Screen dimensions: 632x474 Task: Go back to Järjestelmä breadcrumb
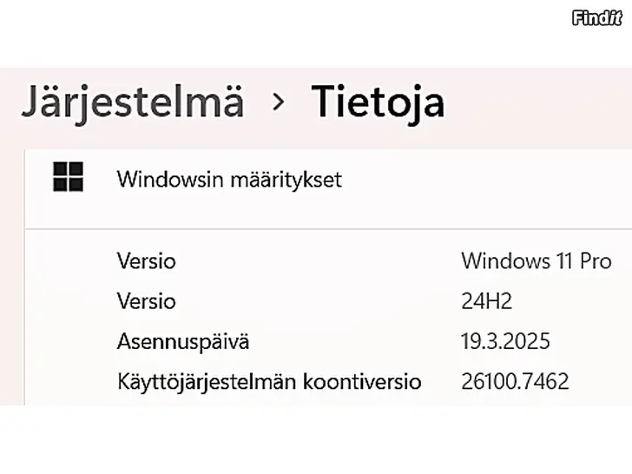[x=132, y=102]
